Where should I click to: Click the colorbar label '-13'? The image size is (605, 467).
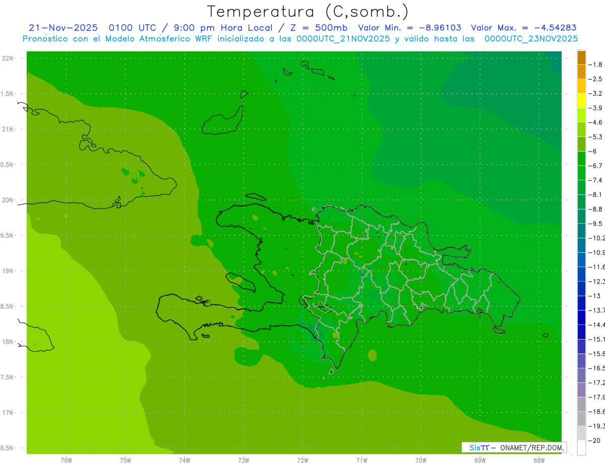tap(594, 296)
